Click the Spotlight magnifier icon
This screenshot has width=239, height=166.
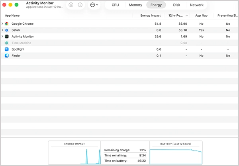[x=7, y=49]
